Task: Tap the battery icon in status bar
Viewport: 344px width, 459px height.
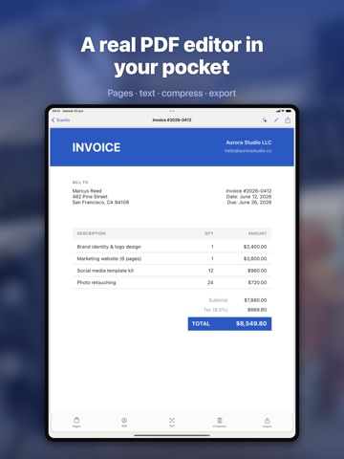Action: [289, 111]
